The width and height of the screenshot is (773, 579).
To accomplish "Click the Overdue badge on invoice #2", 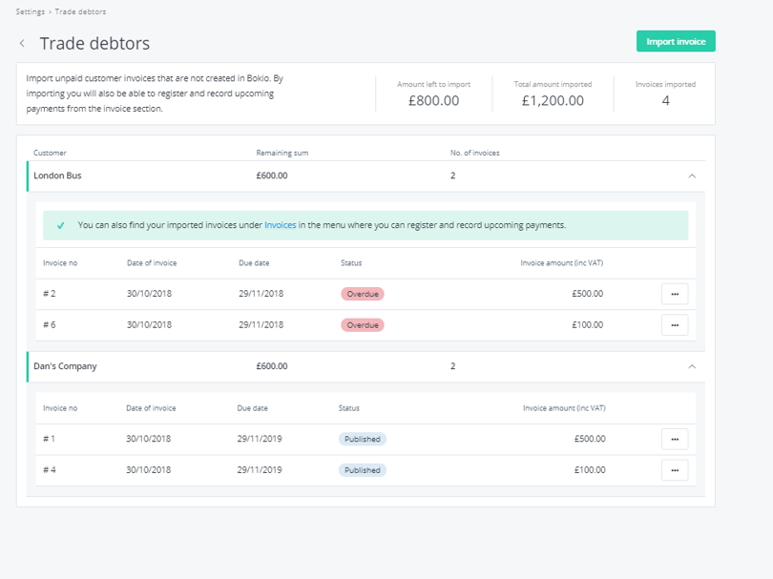I will (x=362, y=294).
